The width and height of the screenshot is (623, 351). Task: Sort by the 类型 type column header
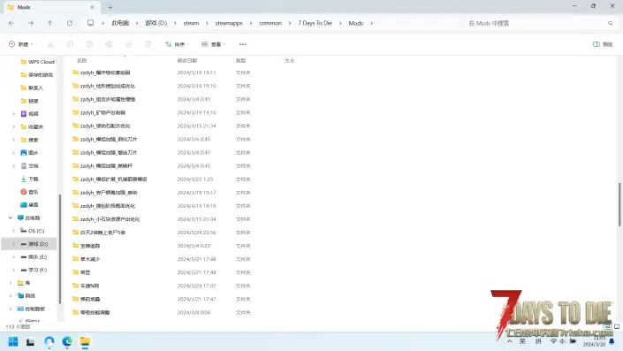click(240, 61)
